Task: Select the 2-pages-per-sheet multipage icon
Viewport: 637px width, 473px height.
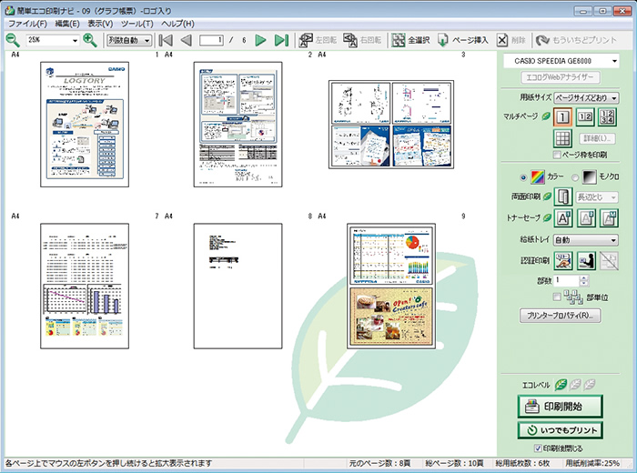Action: 588,116
